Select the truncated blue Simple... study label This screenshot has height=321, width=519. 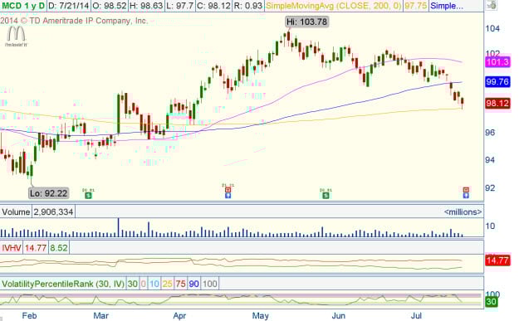click(x=447, y=6)
